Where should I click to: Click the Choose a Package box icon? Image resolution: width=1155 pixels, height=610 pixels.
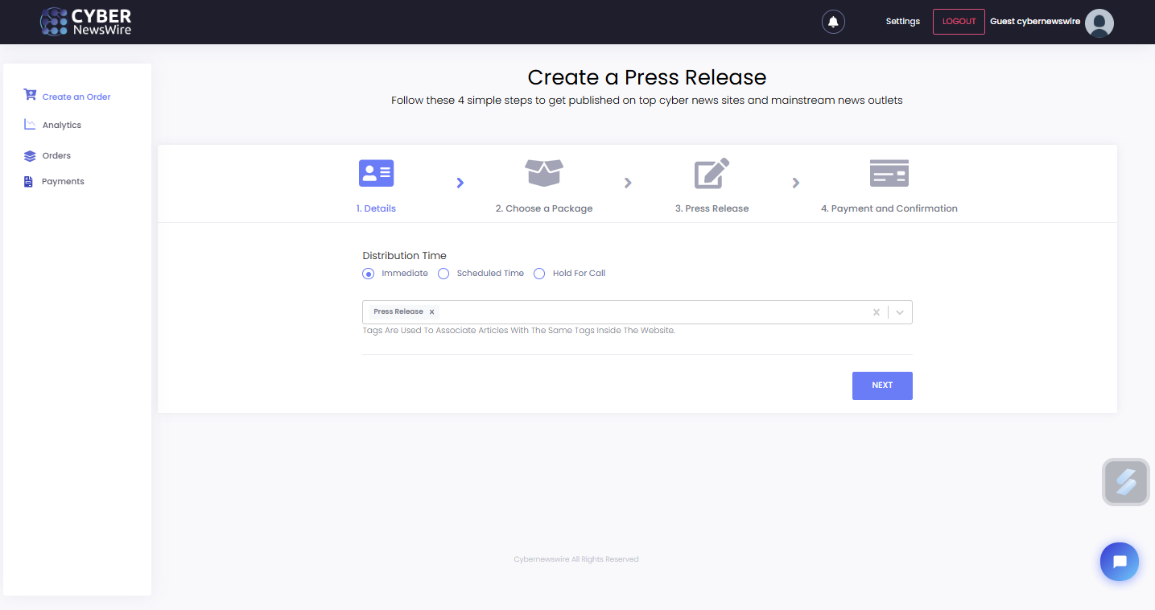coord(544,173)
